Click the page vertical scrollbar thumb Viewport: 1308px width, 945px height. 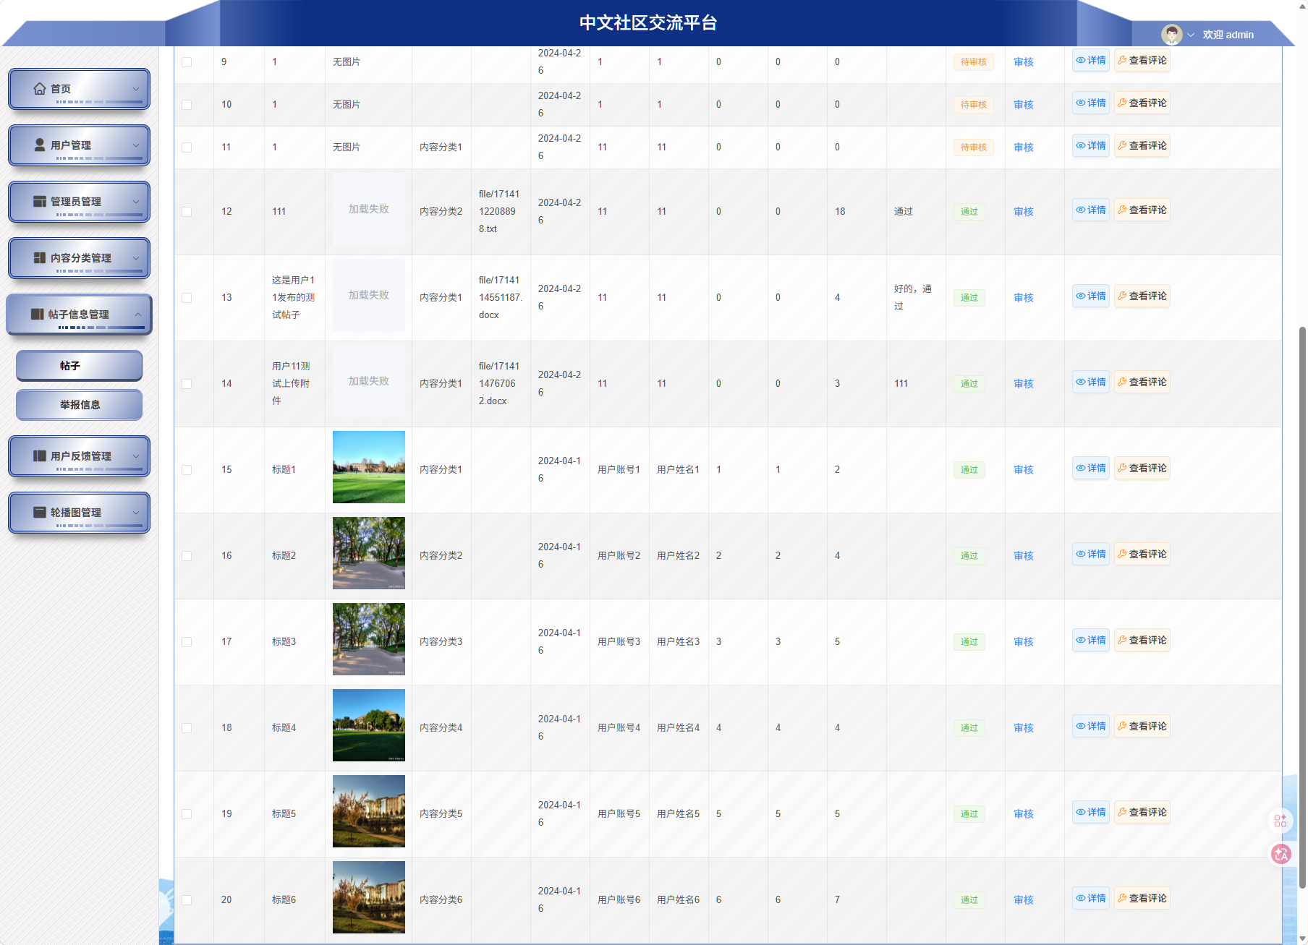pyautogui.click(x=1302, y=607)
